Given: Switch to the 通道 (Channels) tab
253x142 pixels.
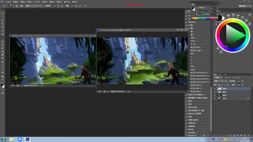Looking at the screenshot, I should [220, 75].
